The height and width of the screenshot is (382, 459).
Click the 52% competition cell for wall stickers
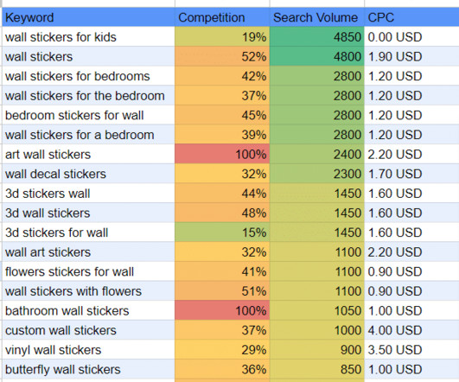click(x=222, y=56)
